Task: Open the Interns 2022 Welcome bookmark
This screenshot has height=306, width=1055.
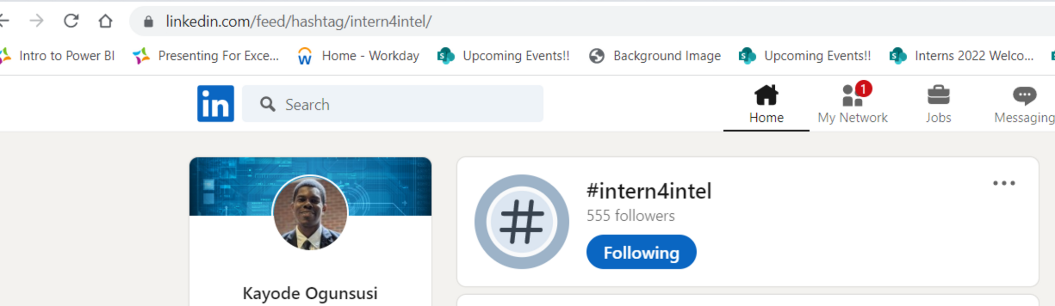Action: tap(973, 56)
